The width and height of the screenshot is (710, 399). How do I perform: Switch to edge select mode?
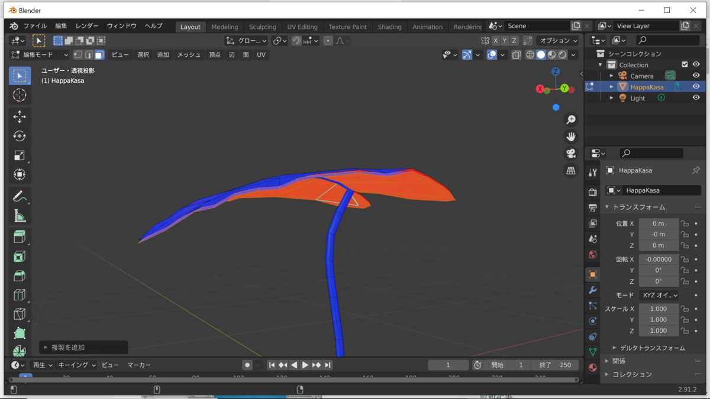89,54
